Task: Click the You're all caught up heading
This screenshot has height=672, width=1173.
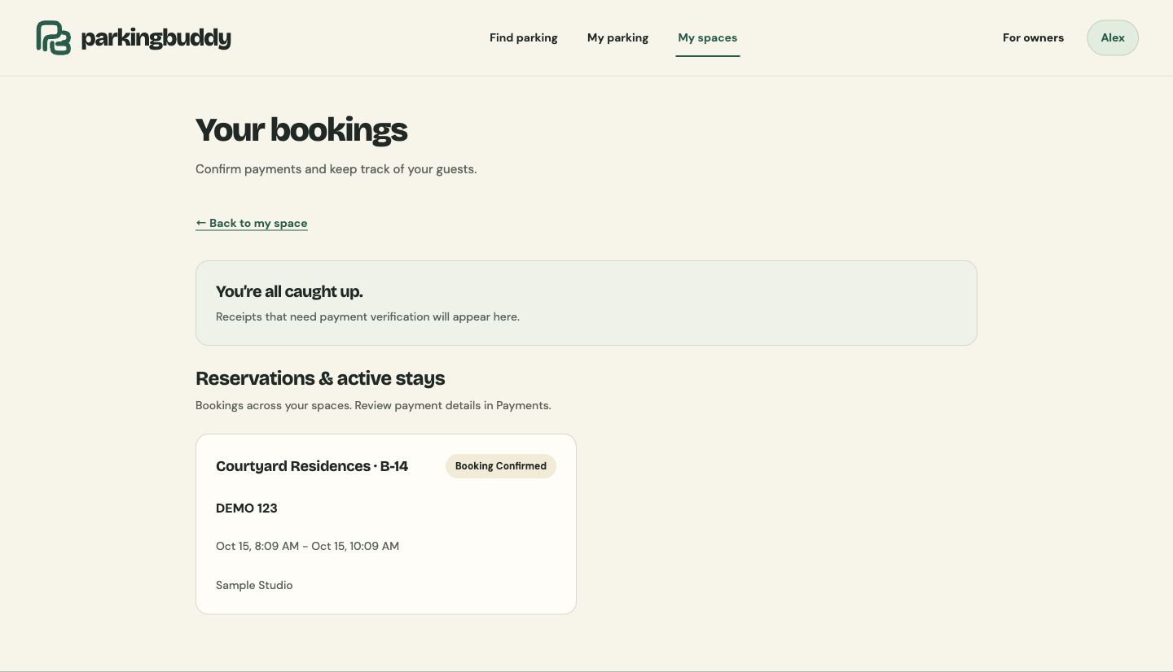Action: pos(289,291)
